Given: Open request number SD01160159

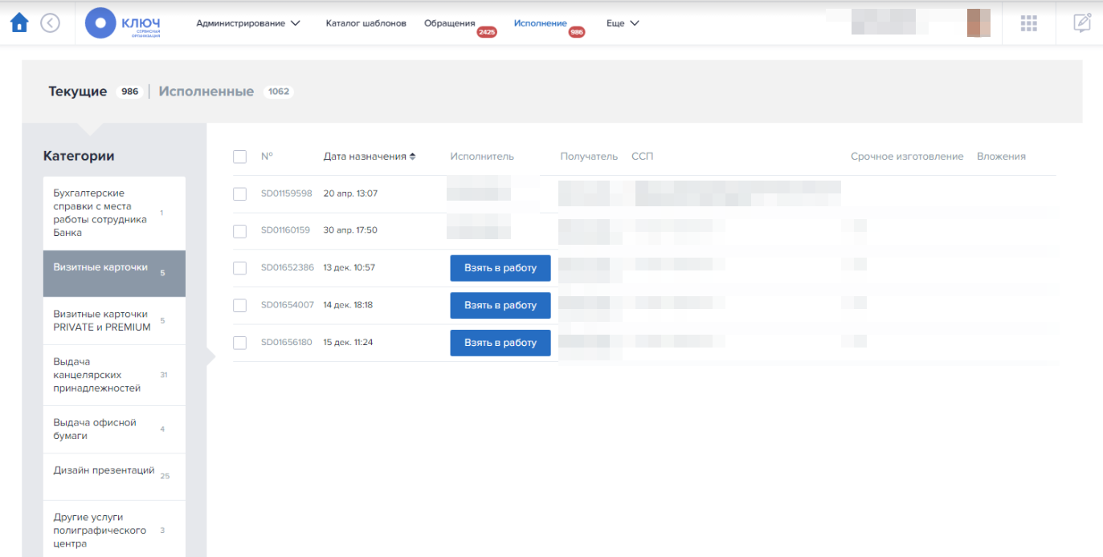Looking at the screenshot, I should pyautogui.click(x=285, y=230).
